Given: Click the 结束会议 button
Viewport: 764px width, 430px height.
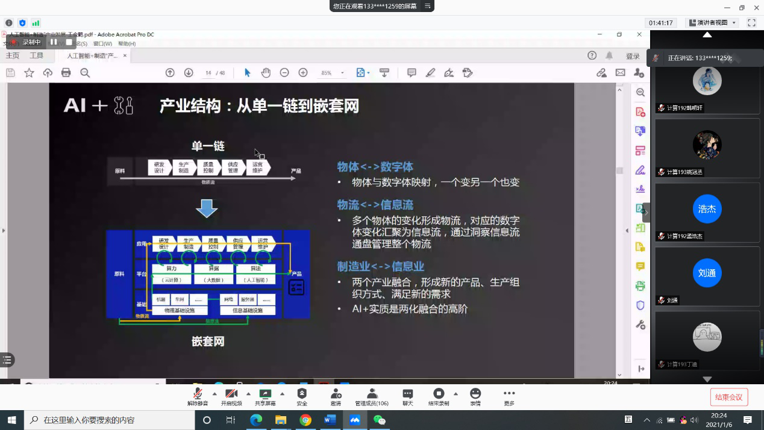Looking at the screenshot, I should [729, 397].
